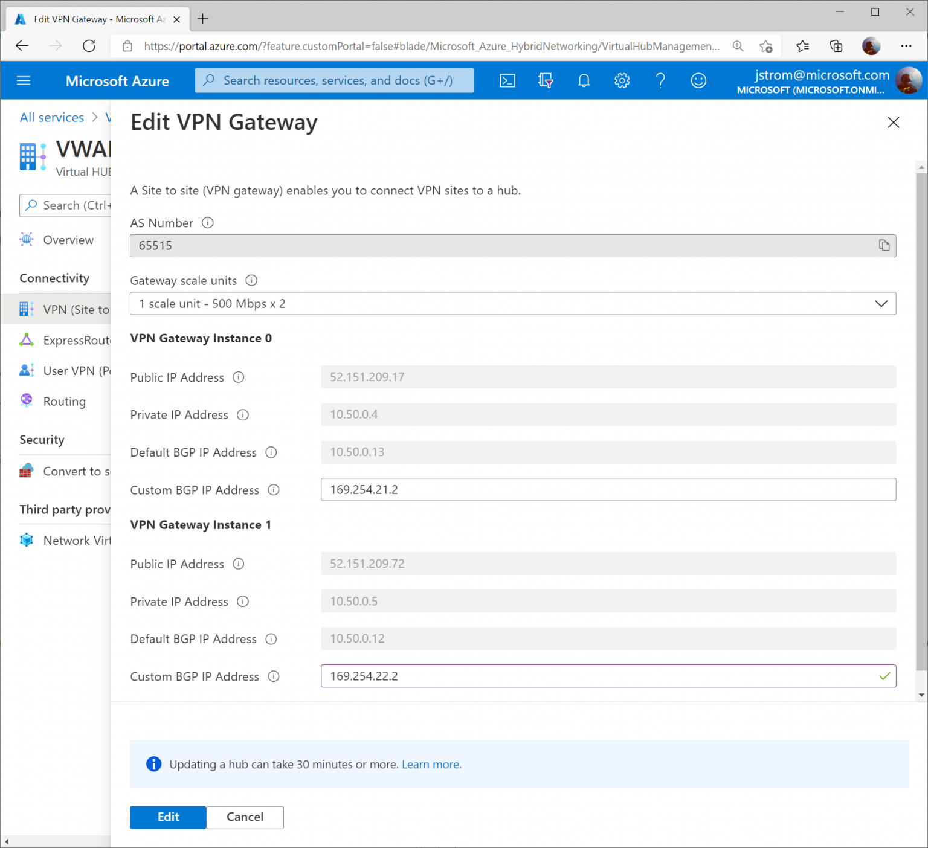Open the Directory and subscription filter icon
Image resolution: width=928 pixels, height=848 pixels.
[546, 80]
